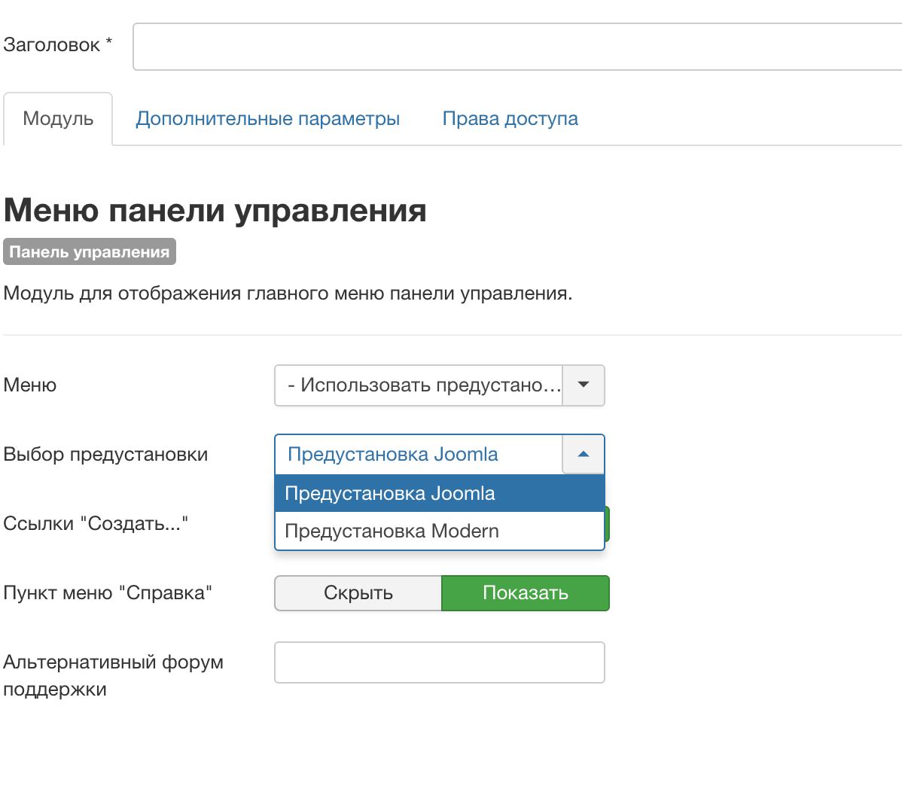Click the down arrow of Меню dropdown
The image size is (902, 810).
[x=583, y=385]
